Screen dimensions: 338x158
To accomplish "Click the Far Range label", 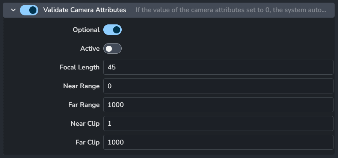I will [x=84, y=105].
